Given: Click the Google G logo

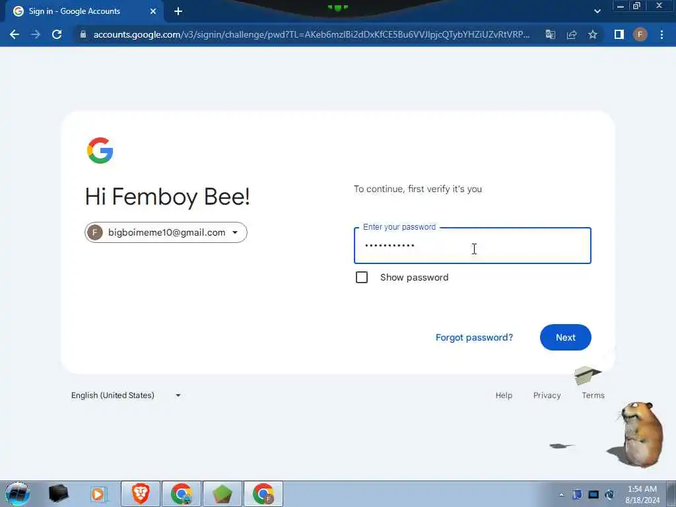Looking at the screenshot, I should pos(100,151).
